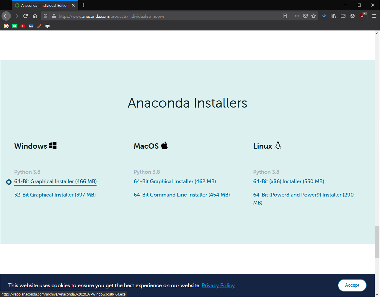Bookmark this page with the star

pos(314,16)
